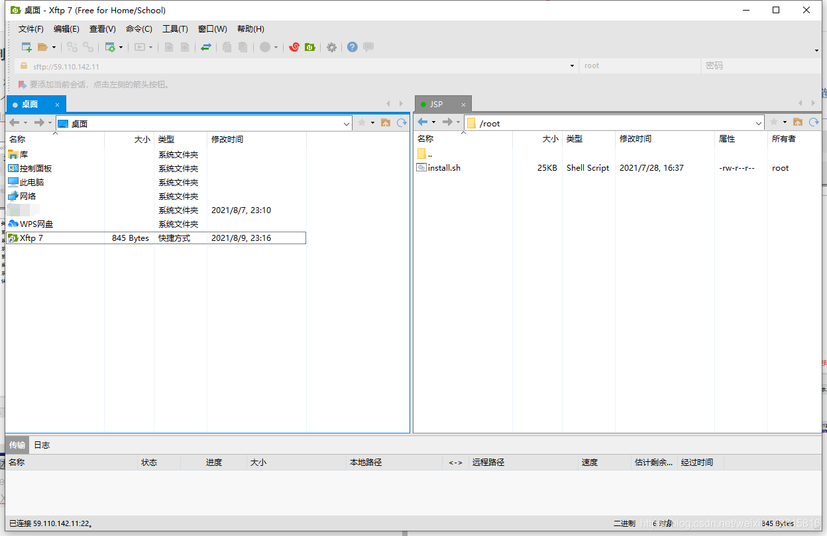
Task: Click the New Session toolbar icon
Action: (27, 47)
